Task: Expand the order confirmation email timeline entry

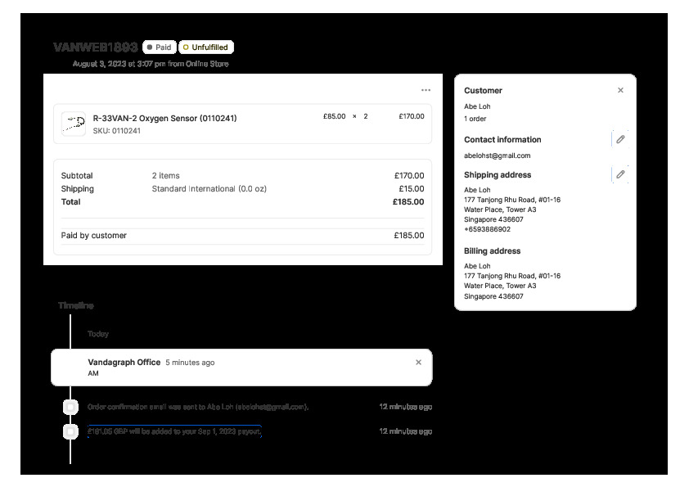Action: [x=197, y=407]
